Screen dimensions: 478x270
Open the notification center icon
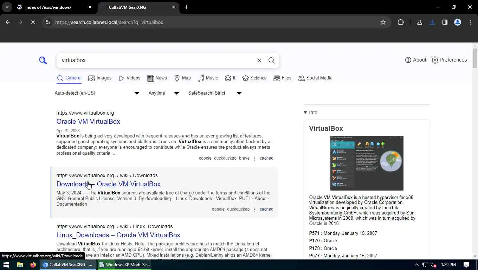click(466, 265)
